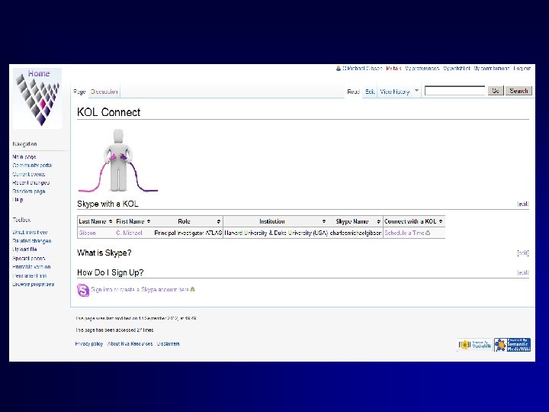Click the charlesmichaelgibson Skype name cell
Image resolution: width=549 pixels, height=412 pixels.
355,233
